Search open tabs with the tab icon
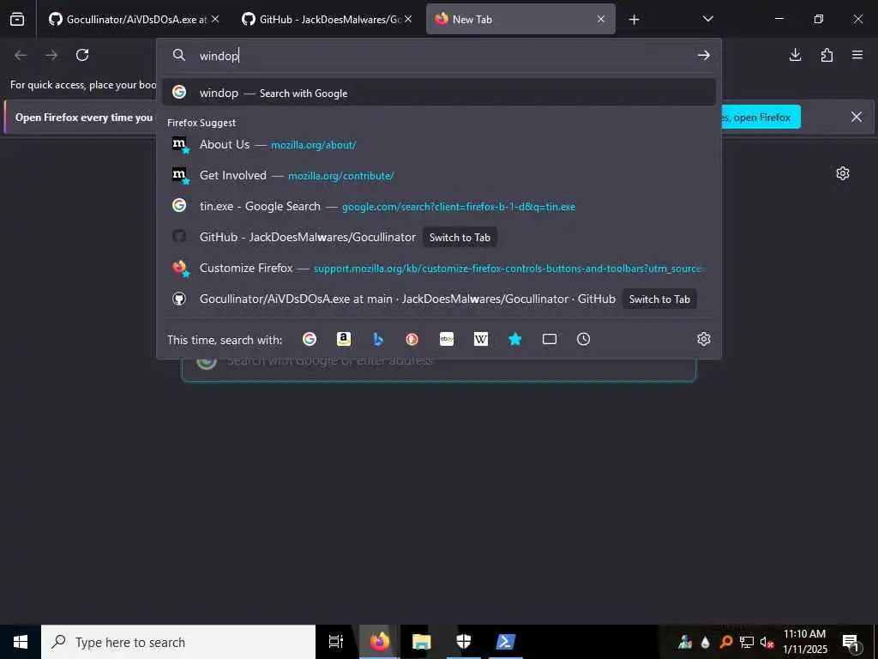 tap(550, 339)
